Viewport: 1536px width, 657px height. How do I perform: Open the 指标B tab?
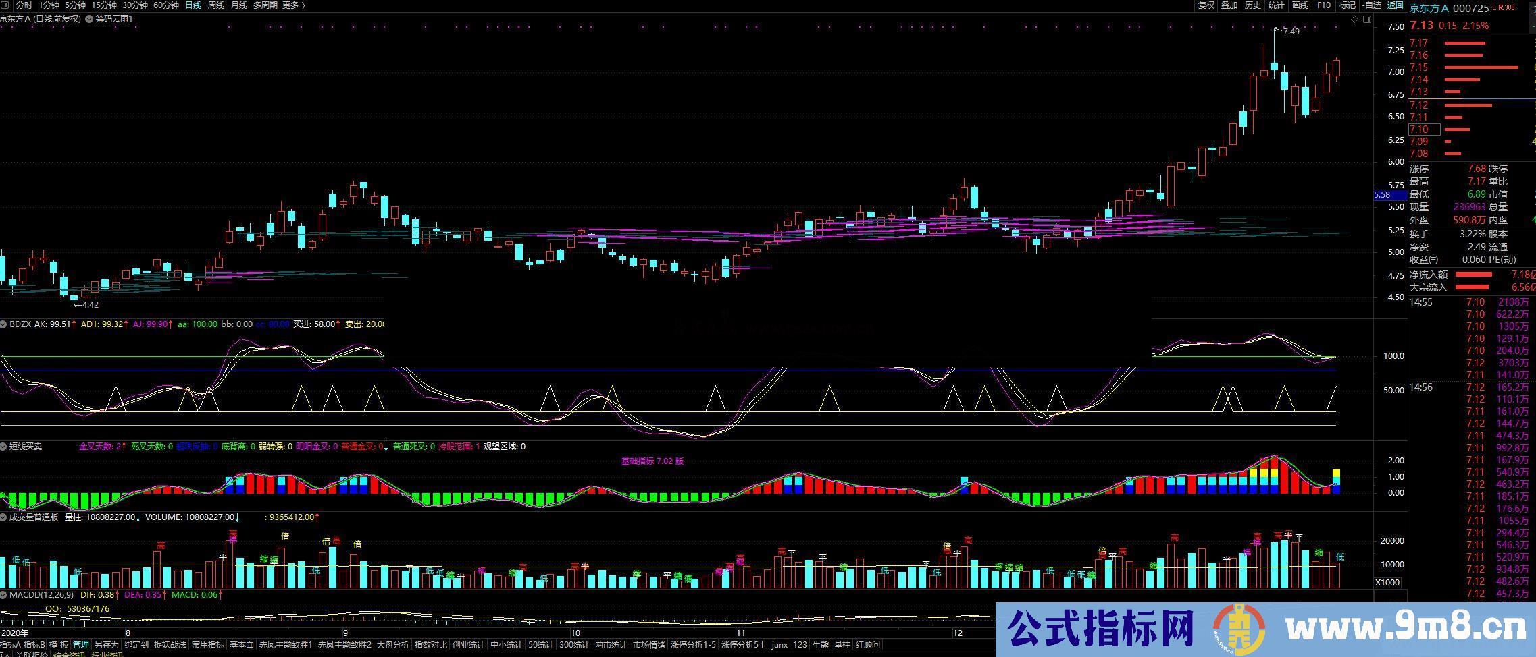(x=34, y=645)
